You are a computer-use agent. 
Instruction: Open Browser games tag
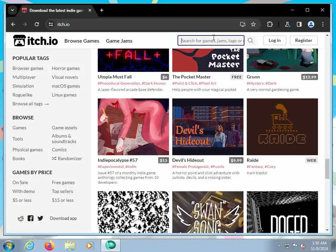point(28,68)
